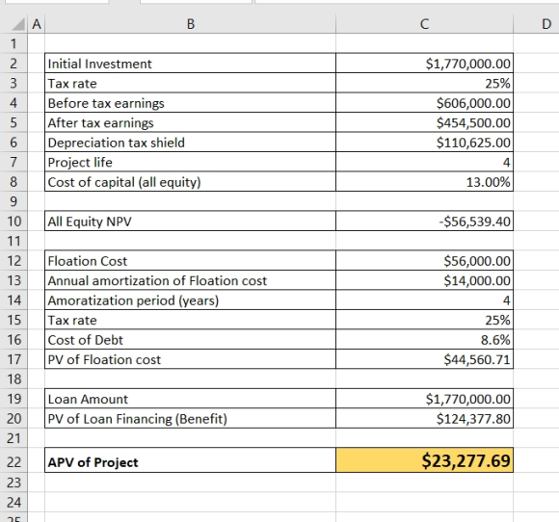
Task: Select row 22 header
Action: [x=13, y=461]
